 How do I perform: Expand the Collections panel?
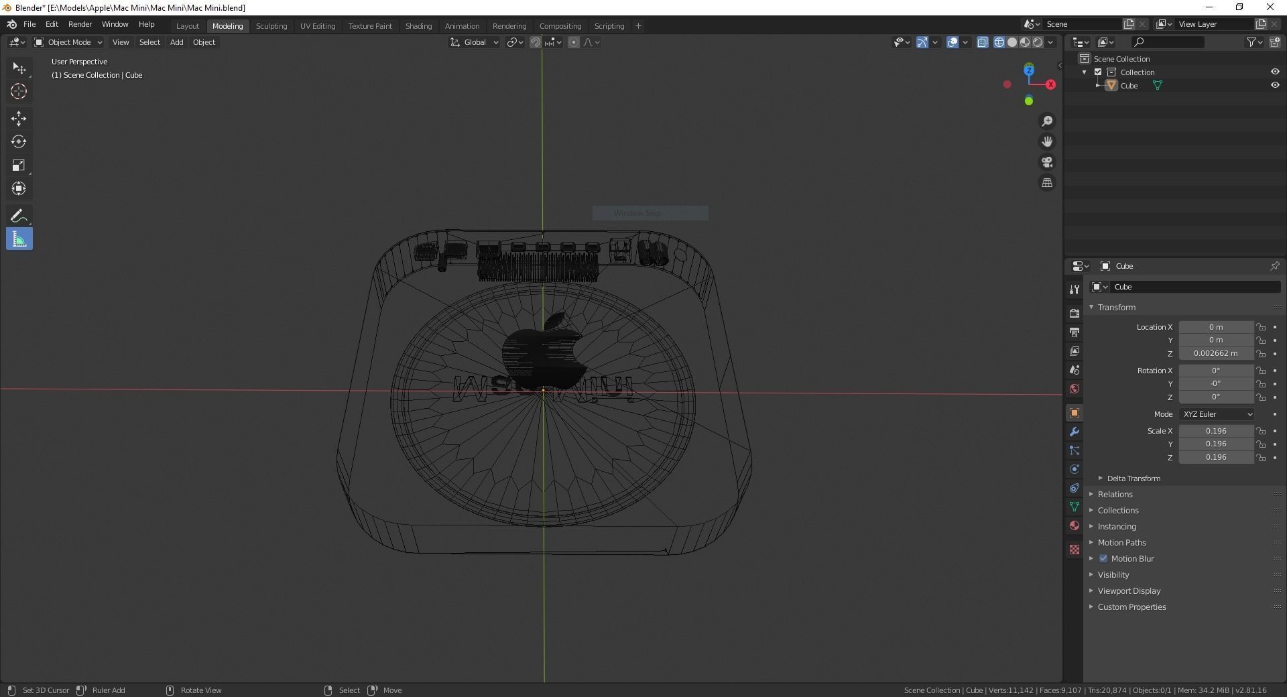[1118, 511]
